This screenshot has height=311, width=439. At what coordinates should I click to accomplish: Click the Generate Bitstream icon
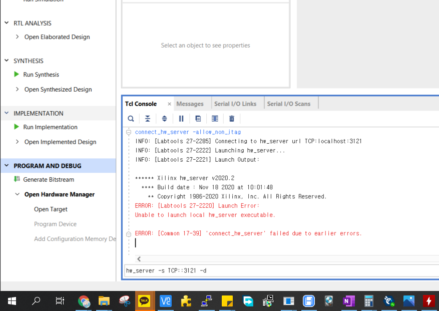[x=17, y=179]
